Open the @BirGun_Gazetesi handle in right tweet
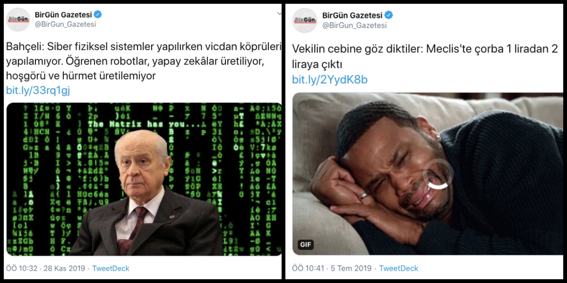The width and height of the screenshot is (567, 283). pyautogui.click(x=354, y=25)
